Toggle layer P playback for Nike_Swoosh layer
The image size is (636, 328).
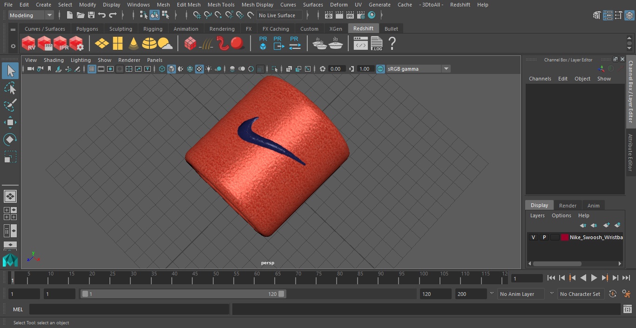(544, 237)
